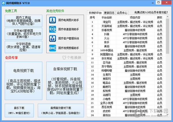173x122 pixels.
Task: Select the 哔哩哔哩 row
Action: (x=127, y=70)
